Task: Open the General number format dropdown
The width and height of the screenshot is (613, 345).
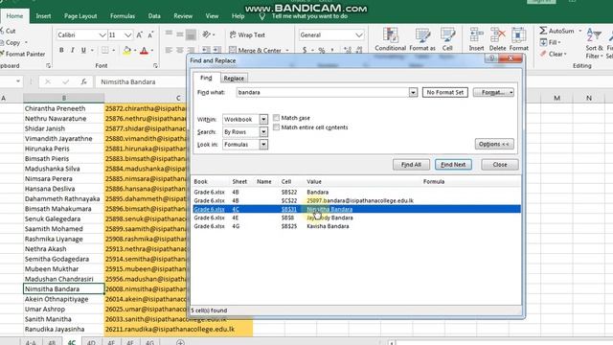Action: 359,35
